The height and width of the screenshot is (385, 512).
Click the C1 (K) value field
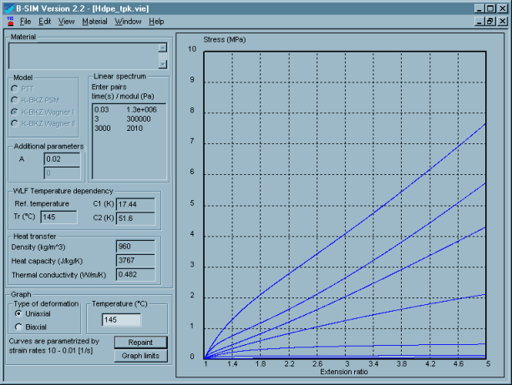[x=134, y=203]
